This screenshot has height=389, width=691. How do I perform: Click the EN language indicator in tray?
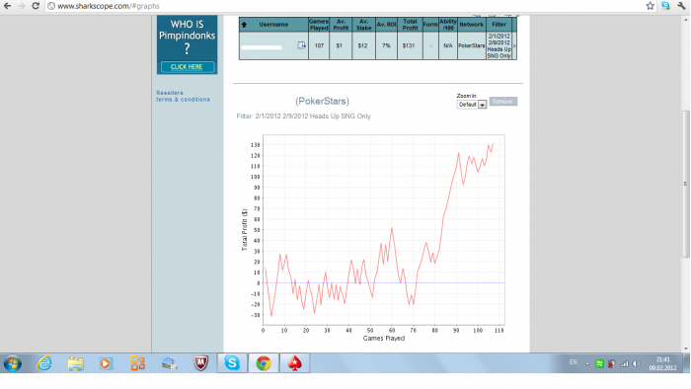coord(573,362)
